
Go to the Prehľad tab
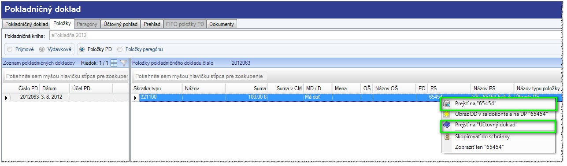point(152,24)
